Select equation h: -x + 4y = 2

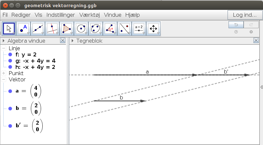pyautogui.click(x=35, y=67)
